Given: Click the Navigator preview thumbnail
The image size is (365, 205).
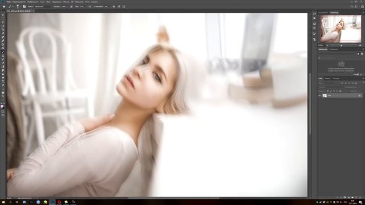Looking at the screenshot, I should point(341,29).
